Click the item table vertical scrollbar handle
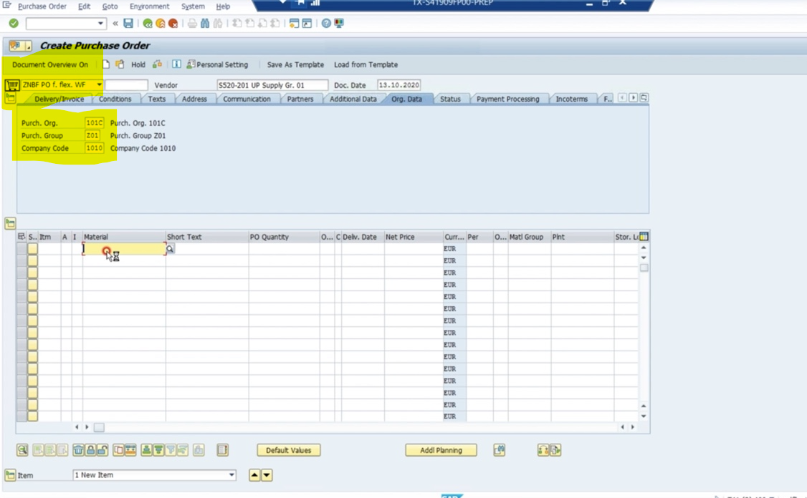This screenshot has width=807, height=498. pos(644,268)
